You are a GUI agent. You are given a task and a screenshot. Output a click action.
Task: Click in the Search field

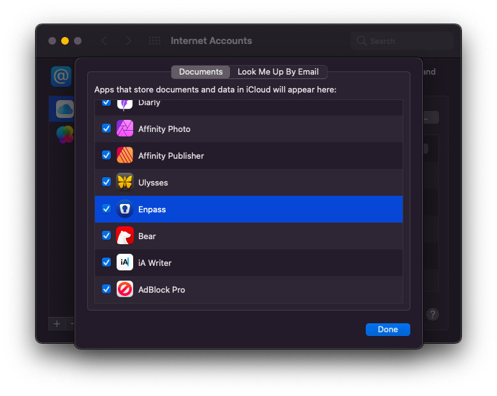click(x=402, y=41)
